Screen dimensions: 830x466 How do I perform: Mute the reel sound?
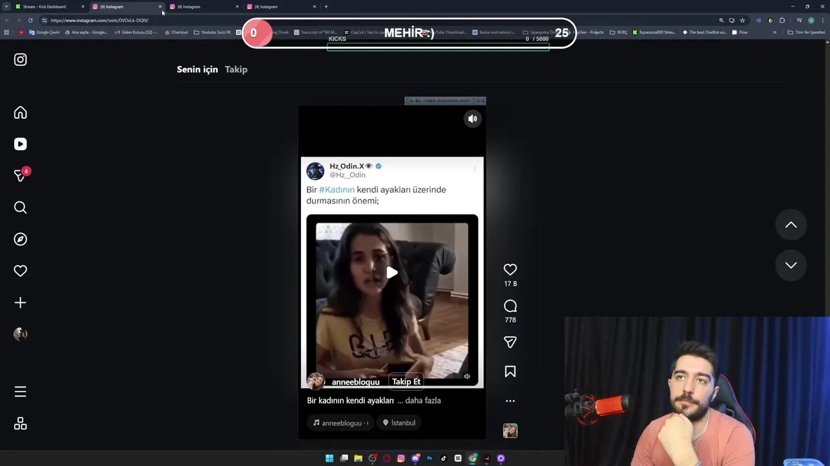[x=473, y=118]
